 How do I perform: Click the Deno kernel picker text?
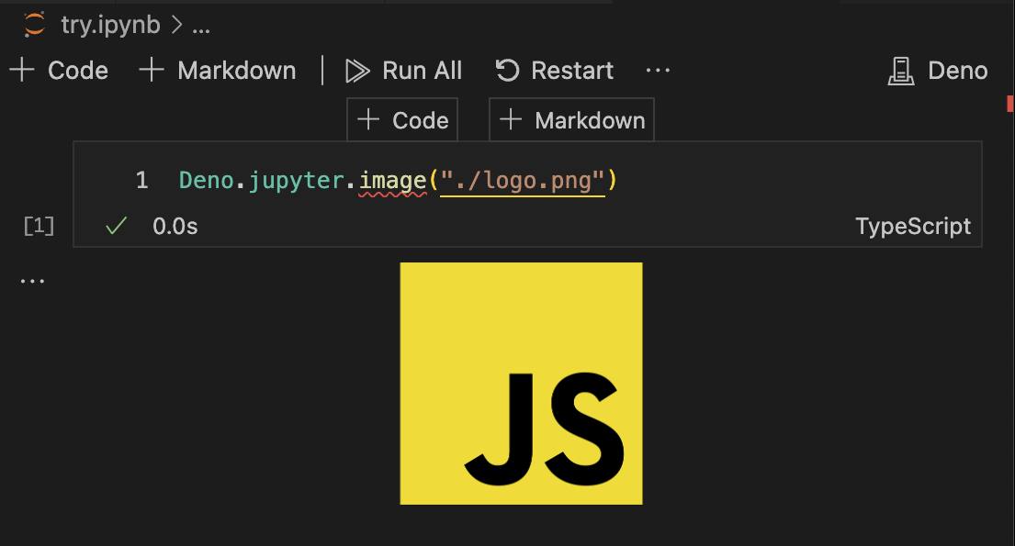[x=959, y=71]
